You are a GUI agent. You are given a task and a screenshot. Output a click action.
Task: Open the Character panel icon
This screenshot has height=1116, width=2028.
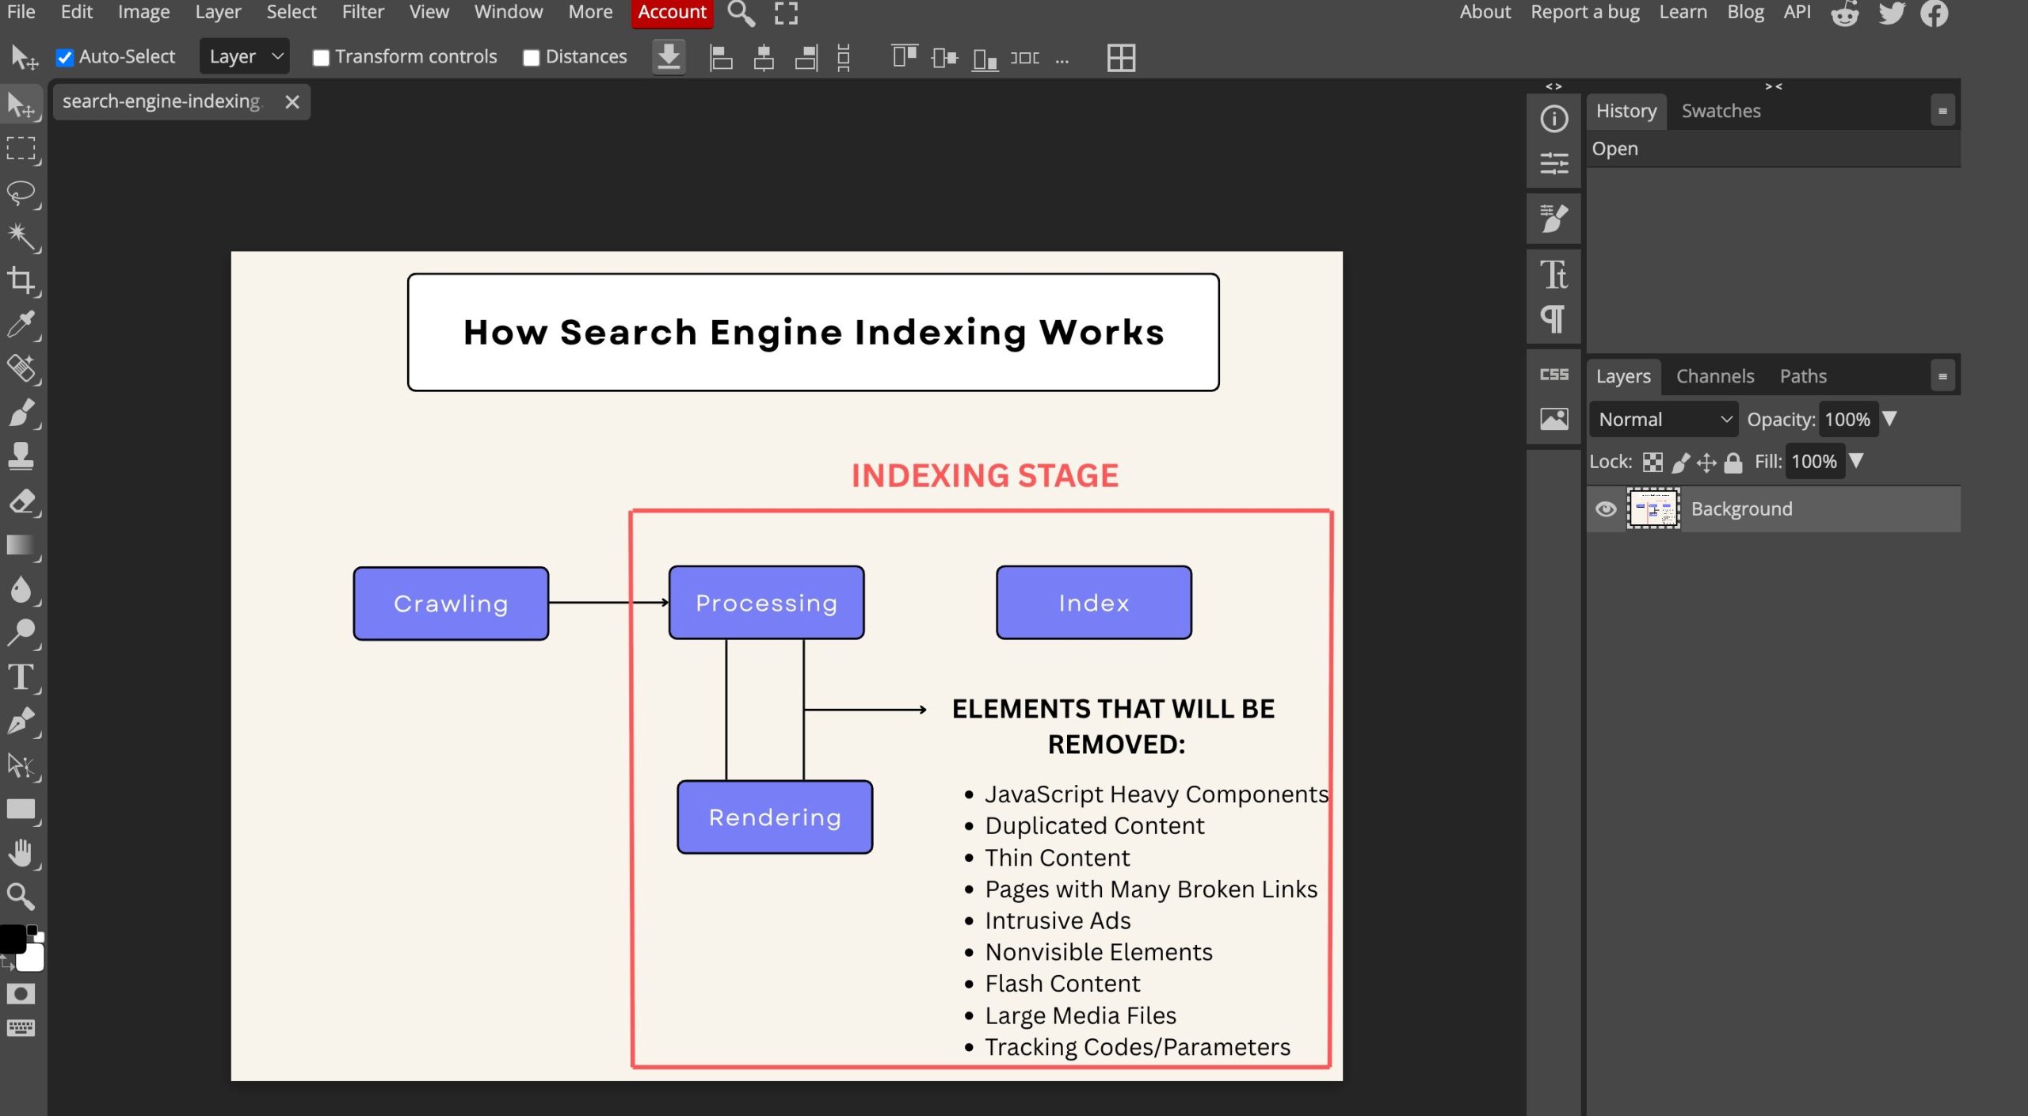click(1554, 275)
